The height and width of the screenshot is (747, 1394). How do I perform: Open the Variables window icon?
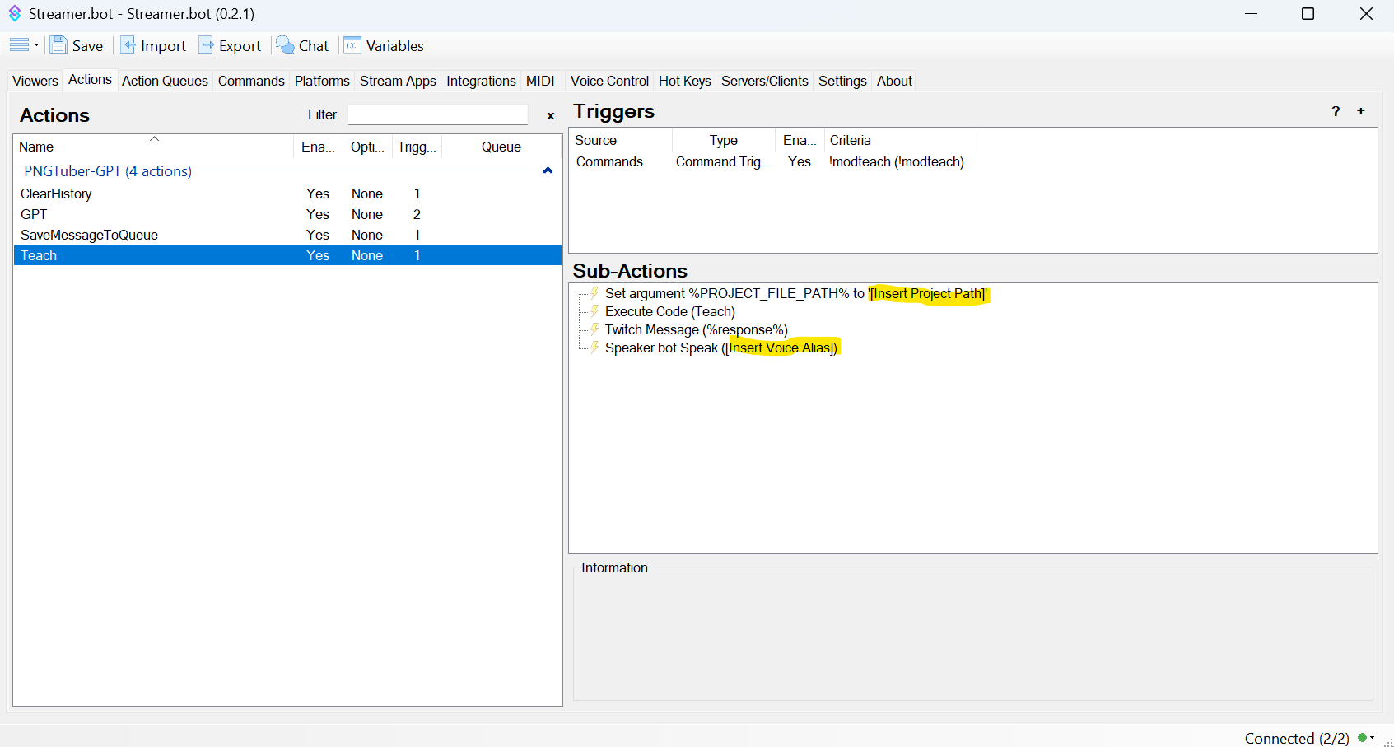tap(352, 45)
